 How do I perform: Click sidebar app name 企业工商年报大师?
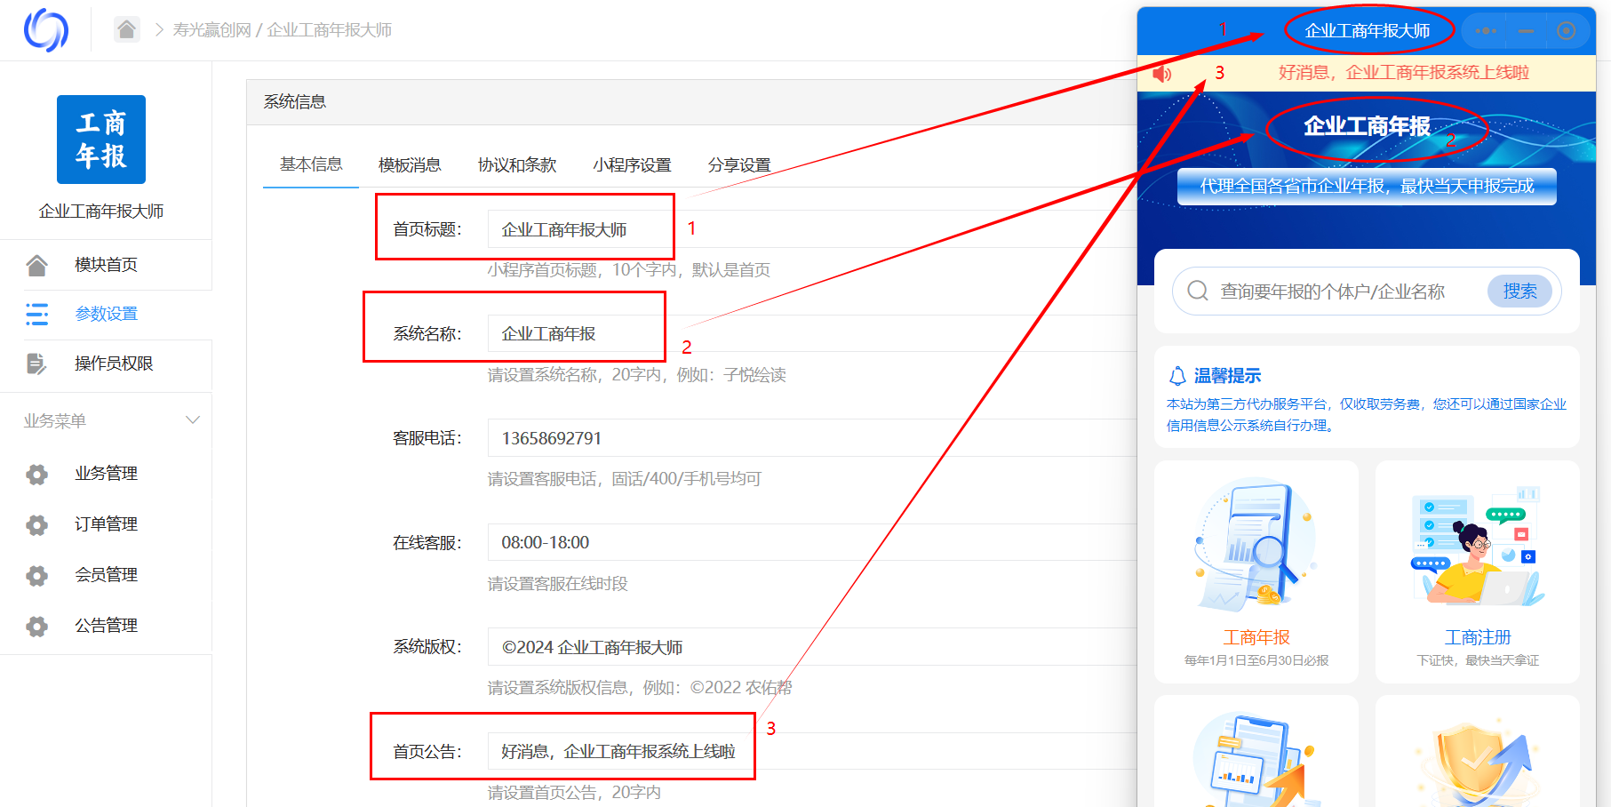coord(101,212)
